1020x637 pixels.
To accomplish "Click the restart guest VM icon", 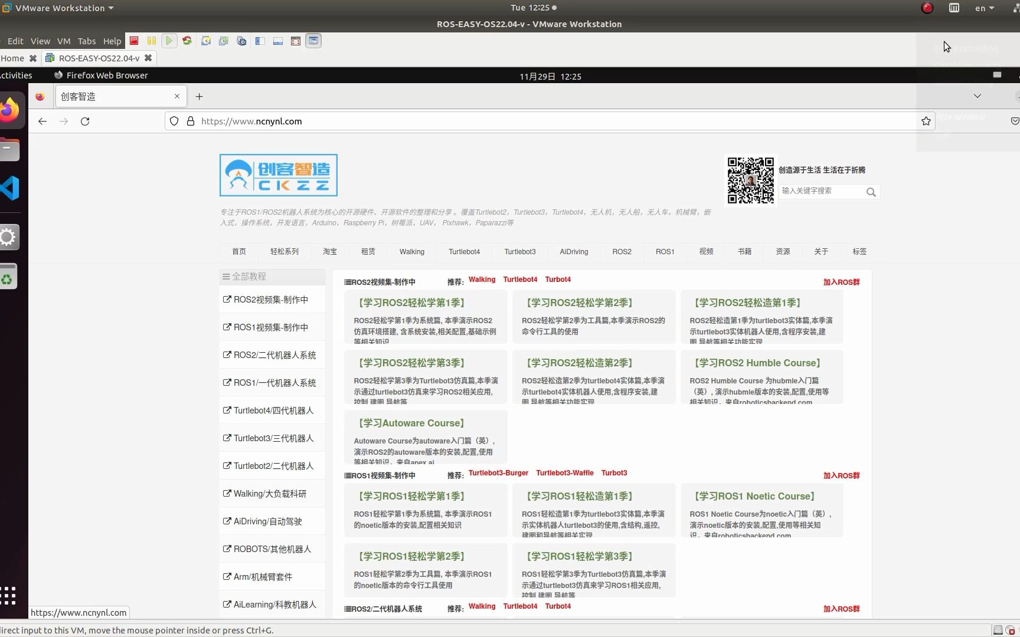I will 187,41.
